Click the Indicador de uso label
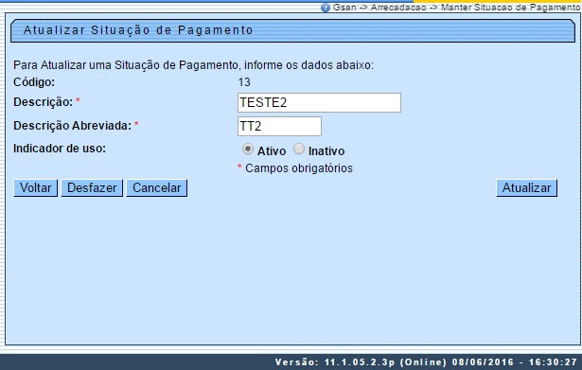The height and width of the screenshot is (370, 582). [x=60, y=149]
